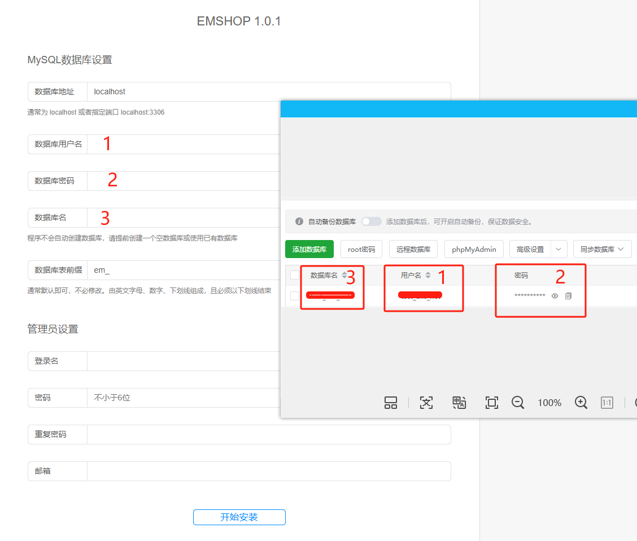
Task: Click the text extraction icon in viewer toolbar
Action: pos(426,403)
